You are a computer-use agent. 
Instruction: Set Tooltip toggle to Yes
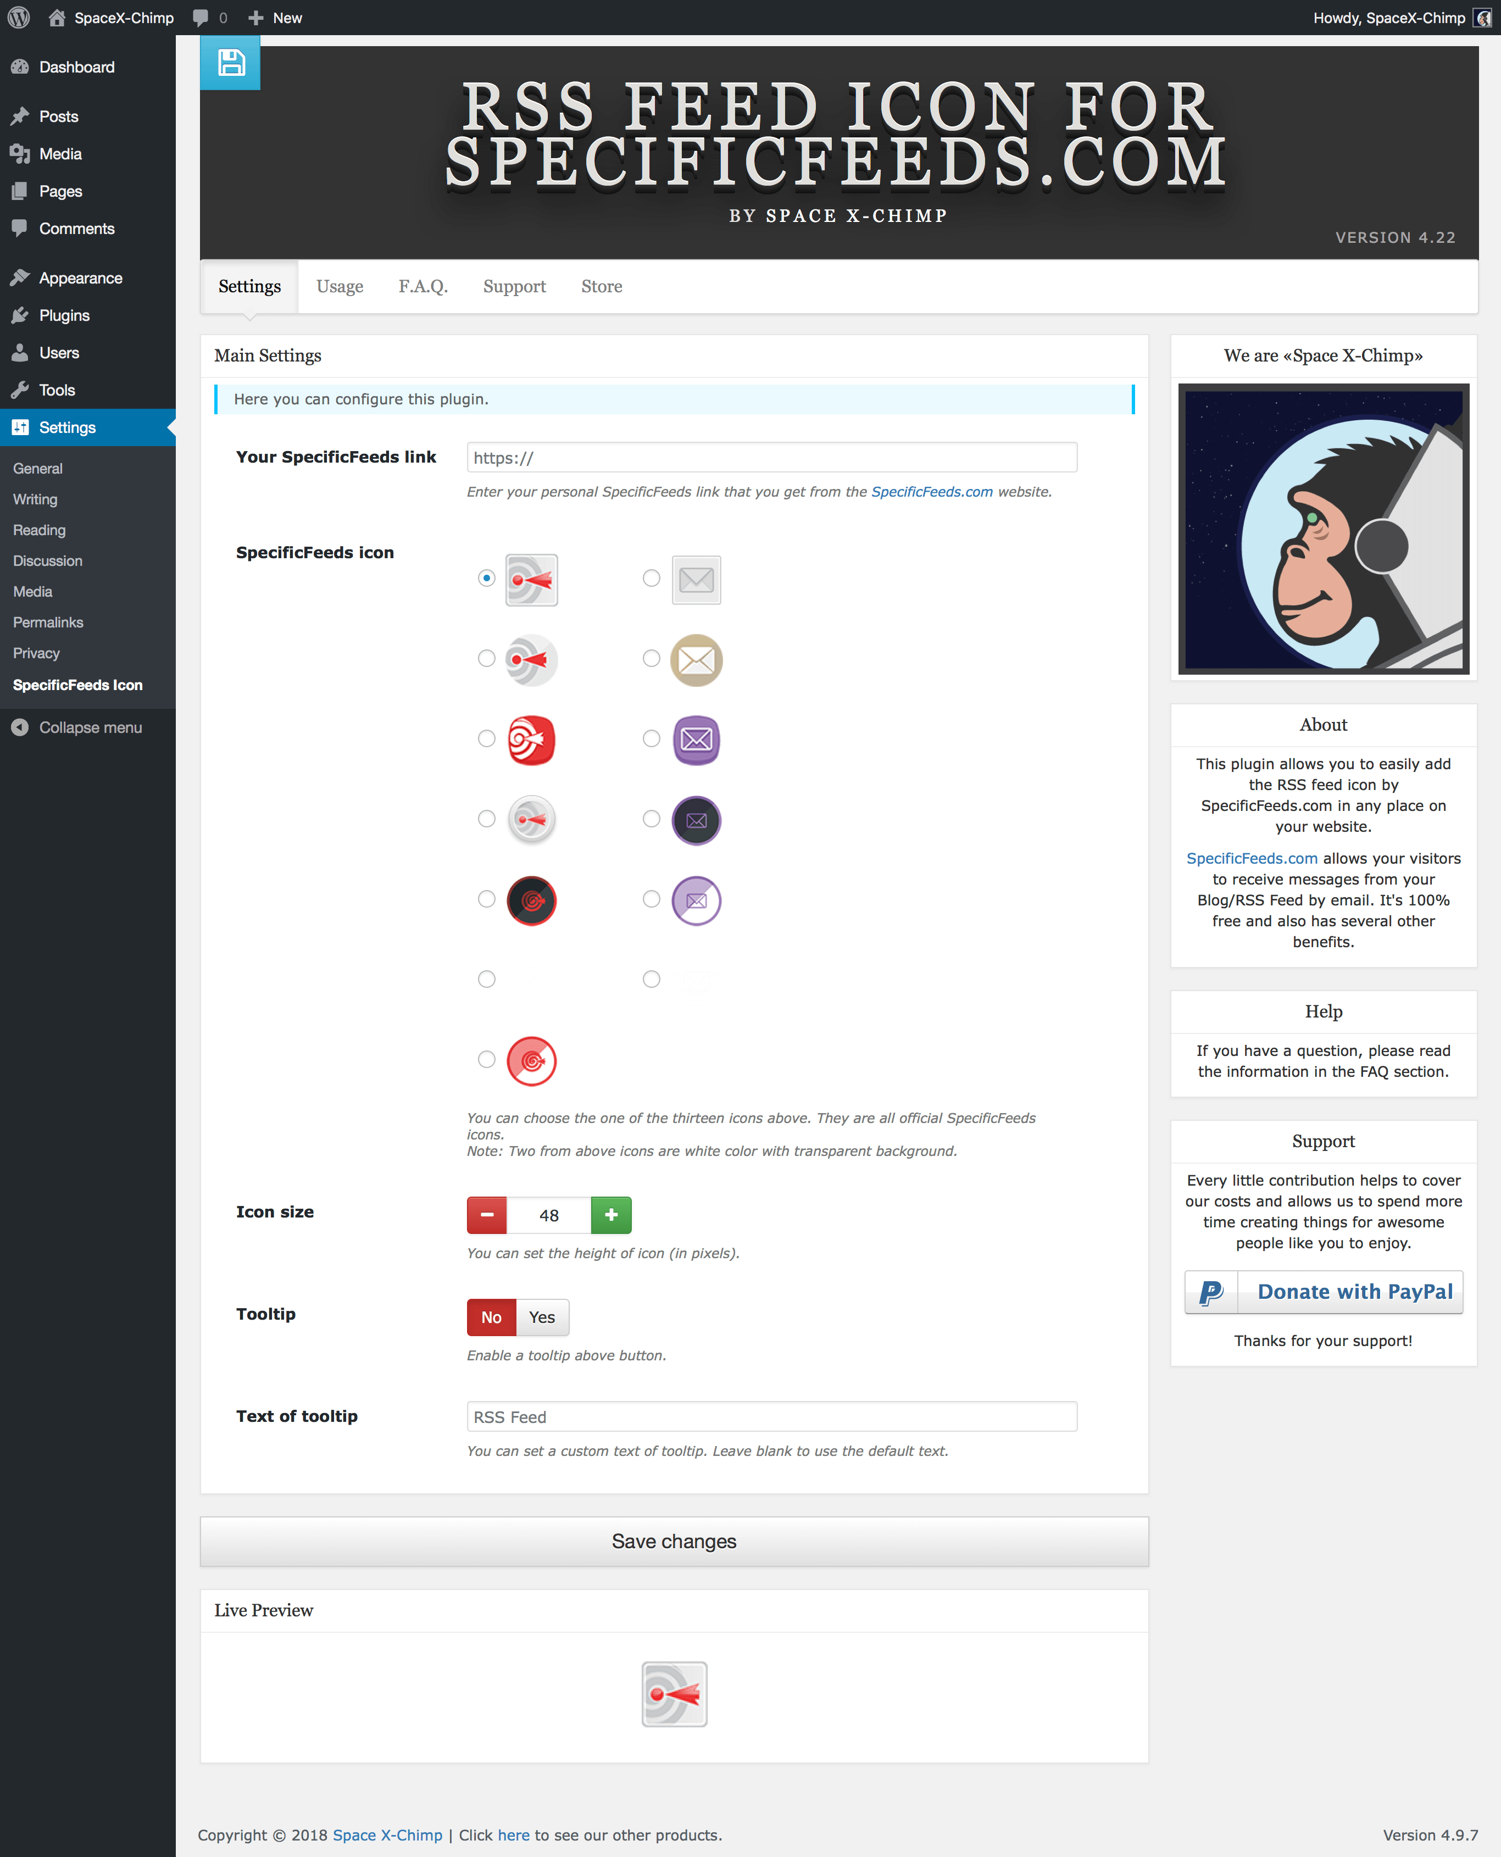pyautogui.click(x=542, y=1317)
